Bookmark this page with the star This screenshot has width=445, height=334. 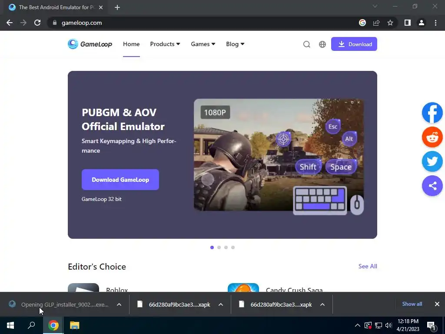pyautogui.click(x=390, y=23)
